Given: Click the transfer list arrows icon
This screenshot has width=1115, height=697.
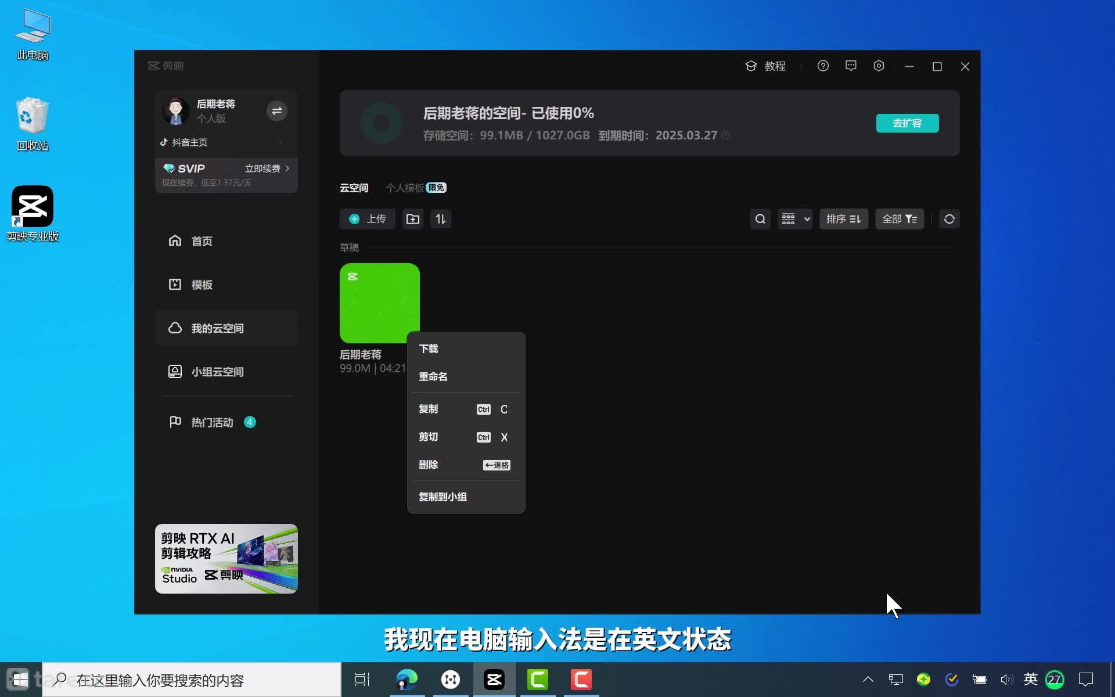Looking at the screenshot, I should 441,219.
